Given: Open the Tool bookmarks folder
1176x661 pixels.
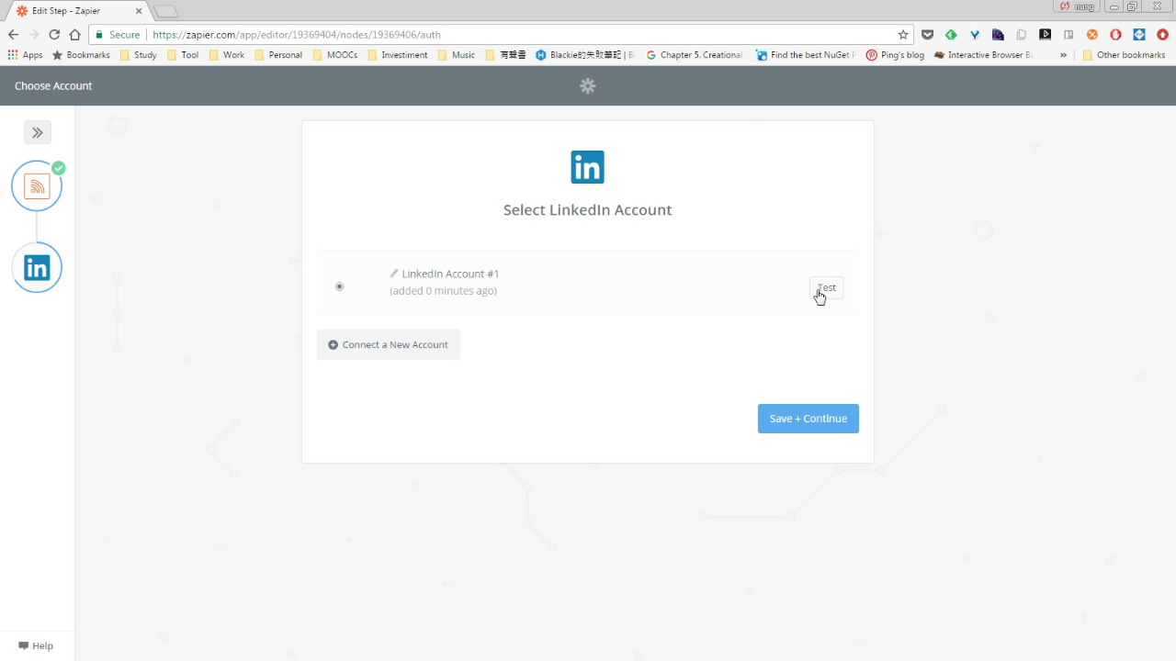Looking at the screenshot, I should click(183, 55).
